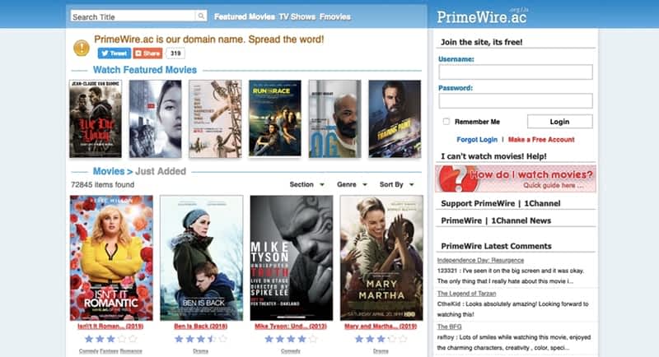Click the Make a Free Account link
The width and height of the screenshot is (659, 357).
[x=541, y=140]
